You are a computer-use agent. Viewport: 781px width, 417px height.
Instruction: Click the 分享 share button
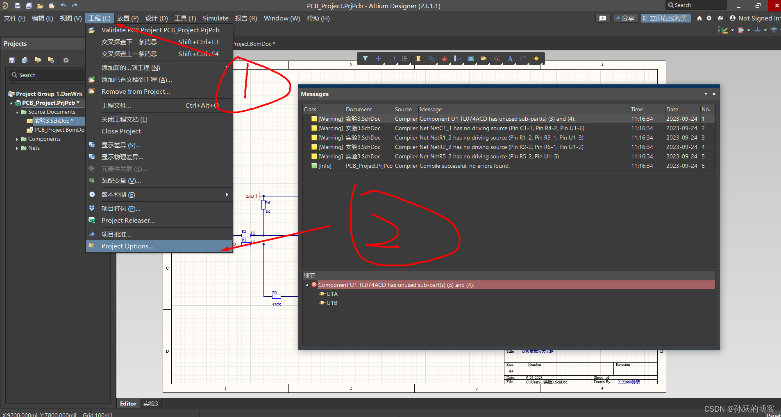[625, 18]
